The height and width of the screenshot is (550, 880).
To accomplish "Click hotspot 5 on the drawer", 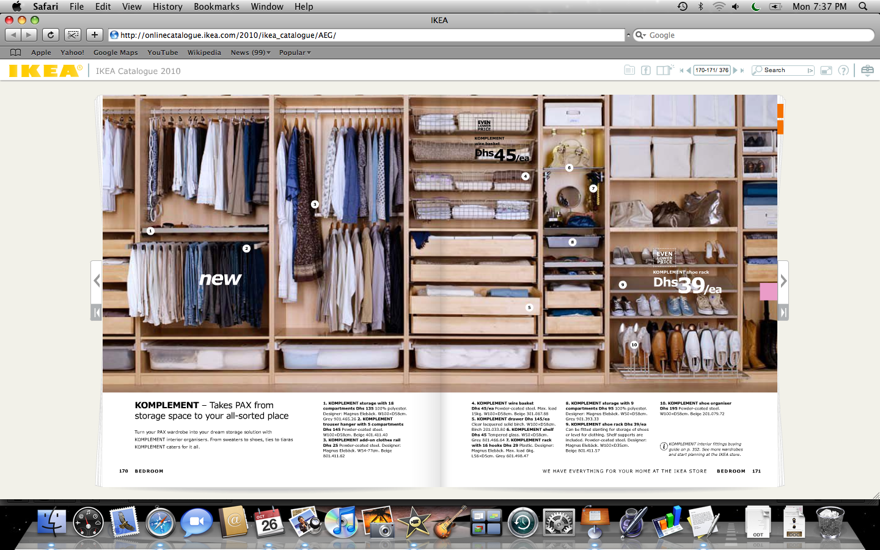I will 529,307.
